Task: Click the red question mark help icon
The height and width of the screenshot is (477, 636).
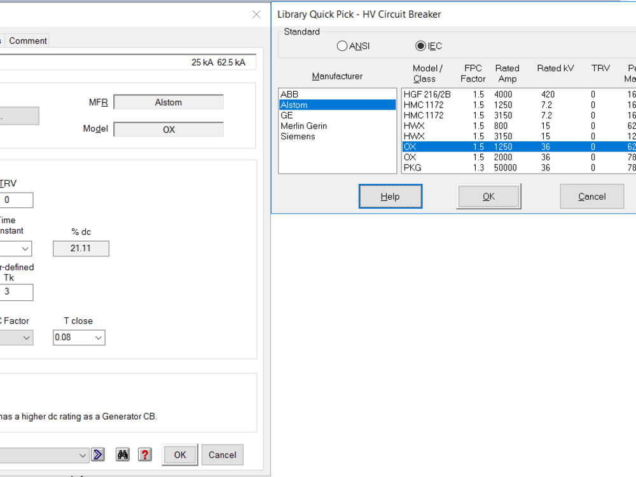Action: (144, 455)
